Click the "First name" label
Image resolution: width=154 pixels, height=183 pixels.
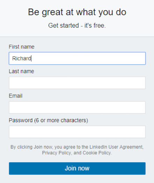point(22,47)
